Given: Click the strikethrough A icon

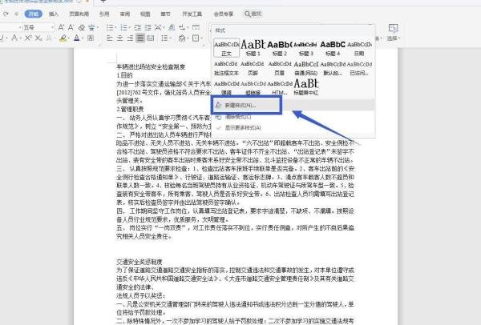Looking at the screenshot, I should tap(14, 38).
